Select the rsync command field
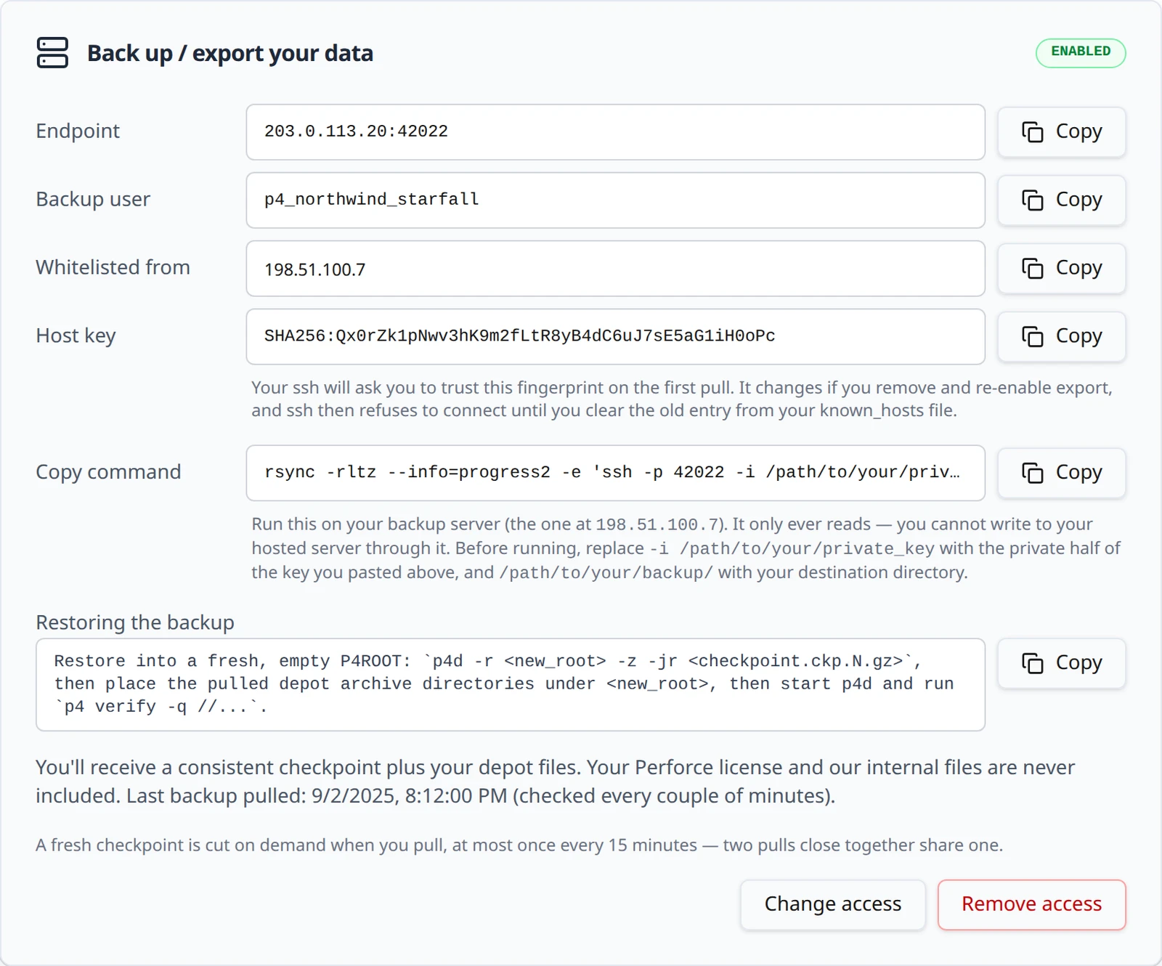Screen dimensions: 1162x966 [615, 473]
